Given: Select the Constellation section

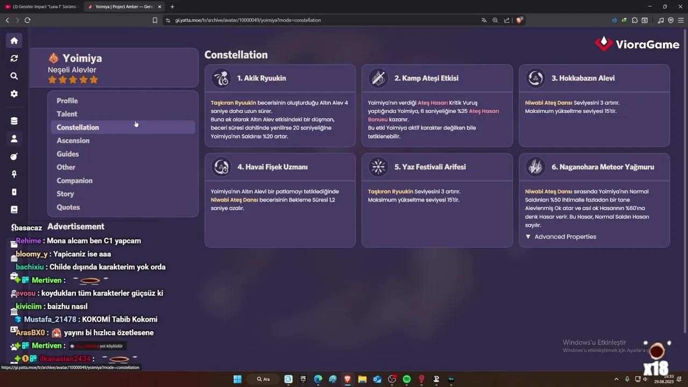Looking at the screenshot, I should click(123, 127).
